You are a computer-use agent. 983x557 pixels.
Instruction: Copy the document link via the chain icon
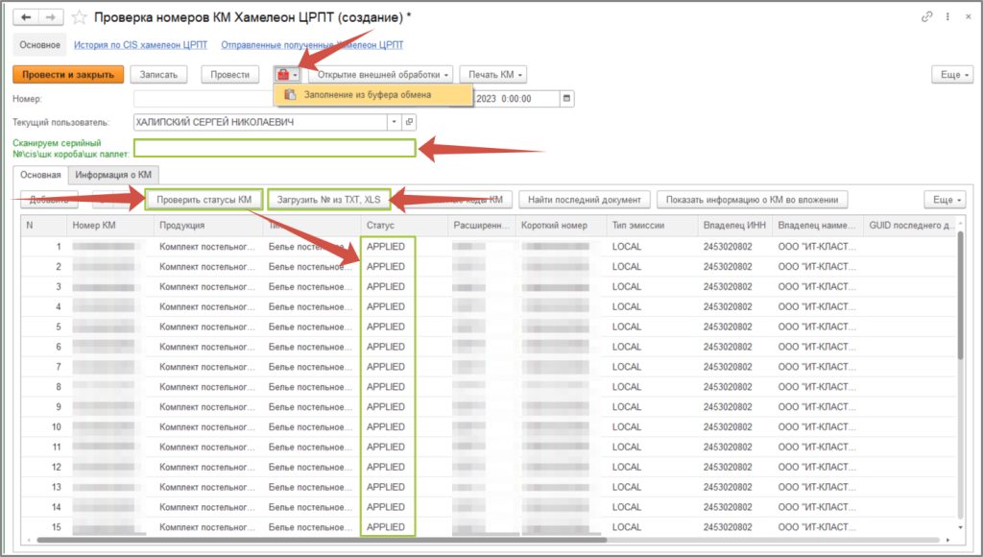(x=926, y=17)
